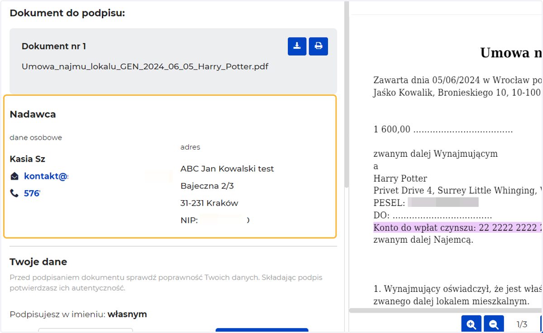Click the left panel vertical scrollbar
The height and width of the screenshot is (333, 543).
tap(347, 95)
